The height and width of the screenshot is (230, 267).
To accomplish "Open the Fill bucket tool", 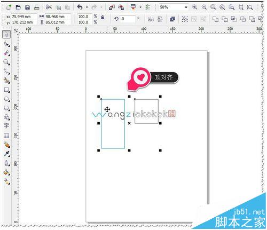I will pyautogui.click(x=7, y=172).
